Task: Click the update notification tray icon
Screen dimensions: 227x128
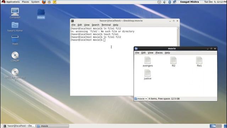Action: pos(159,2)
